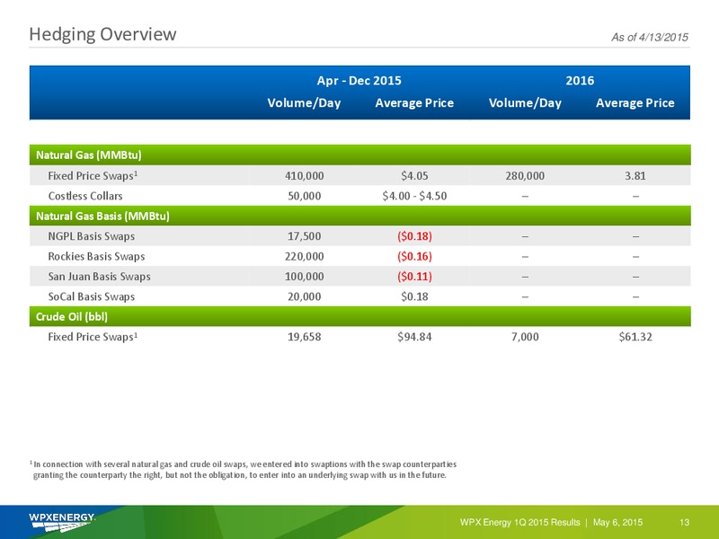Click the "Crude Oil (bbl)" section band
719x539 pixels.
(360, 316)
